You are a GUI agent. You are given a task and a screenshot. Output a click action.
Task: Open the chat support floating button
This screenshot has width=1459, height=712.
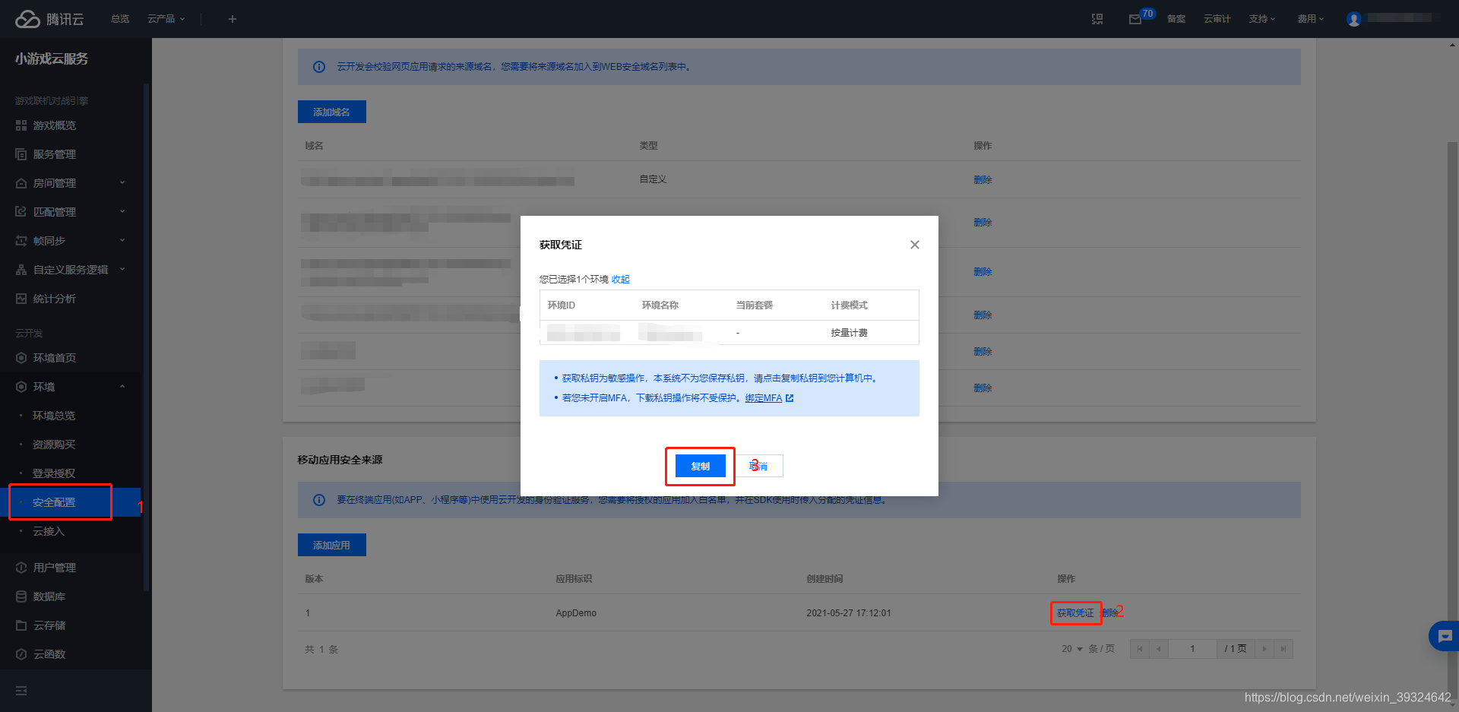1444,636
